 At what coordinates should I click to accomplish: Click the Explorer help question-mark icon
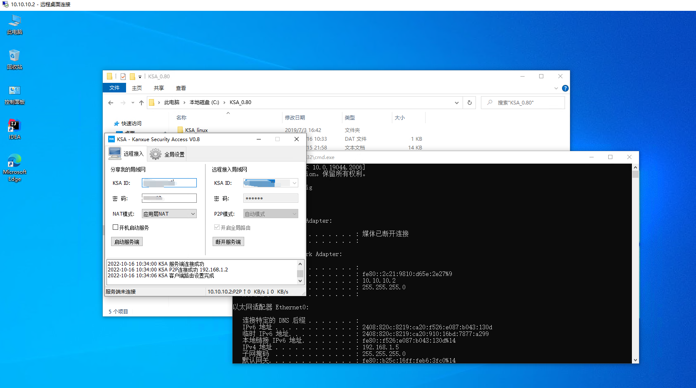point(565,88)
